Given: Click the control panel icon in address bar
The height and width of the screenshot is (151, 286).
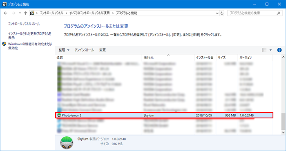Looking at the screenshot, I should click(32, 13).
